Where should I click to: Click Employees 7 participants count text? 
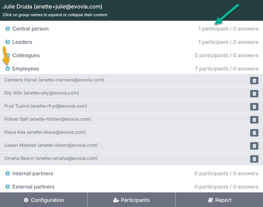pos(226,69)
